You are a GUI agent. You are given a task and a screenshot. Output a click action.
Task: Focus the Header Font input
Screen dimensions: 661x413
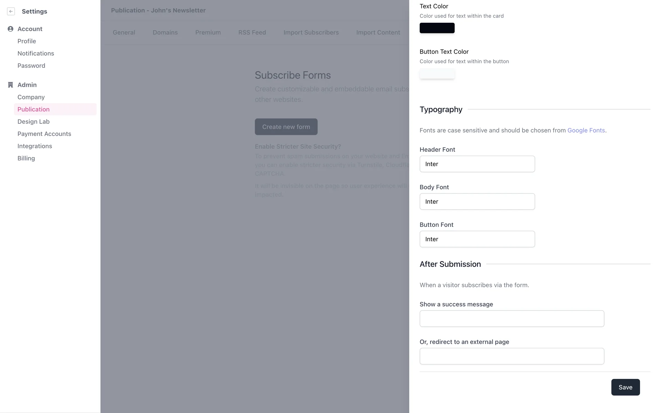pyautogui.click(x=477, y=164)
